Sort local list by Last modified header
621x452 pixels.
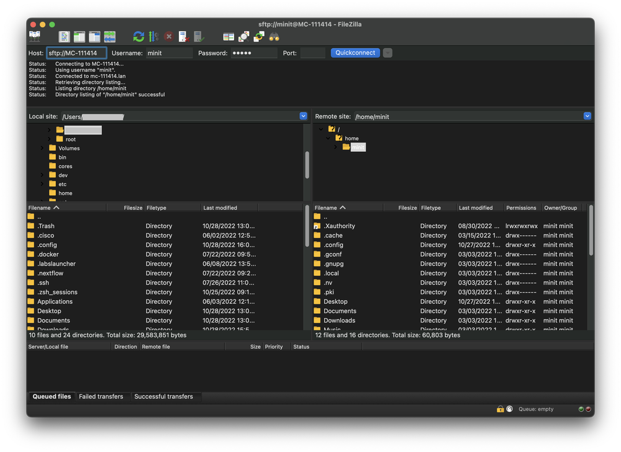click(229, 208)
